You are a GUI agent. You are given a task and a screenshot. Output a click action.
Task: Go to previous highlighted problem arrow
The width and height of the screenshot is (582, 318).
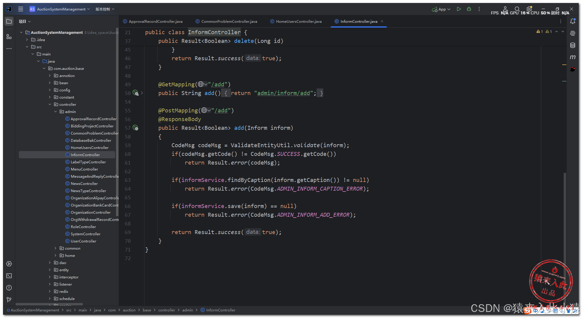[557, 31]
